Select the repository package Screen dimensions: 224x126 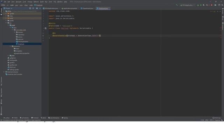pos(20,35)
